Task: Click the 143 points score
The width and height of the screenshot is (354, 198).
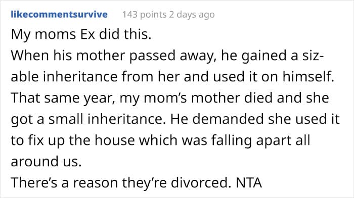Action: pos(144,15)
